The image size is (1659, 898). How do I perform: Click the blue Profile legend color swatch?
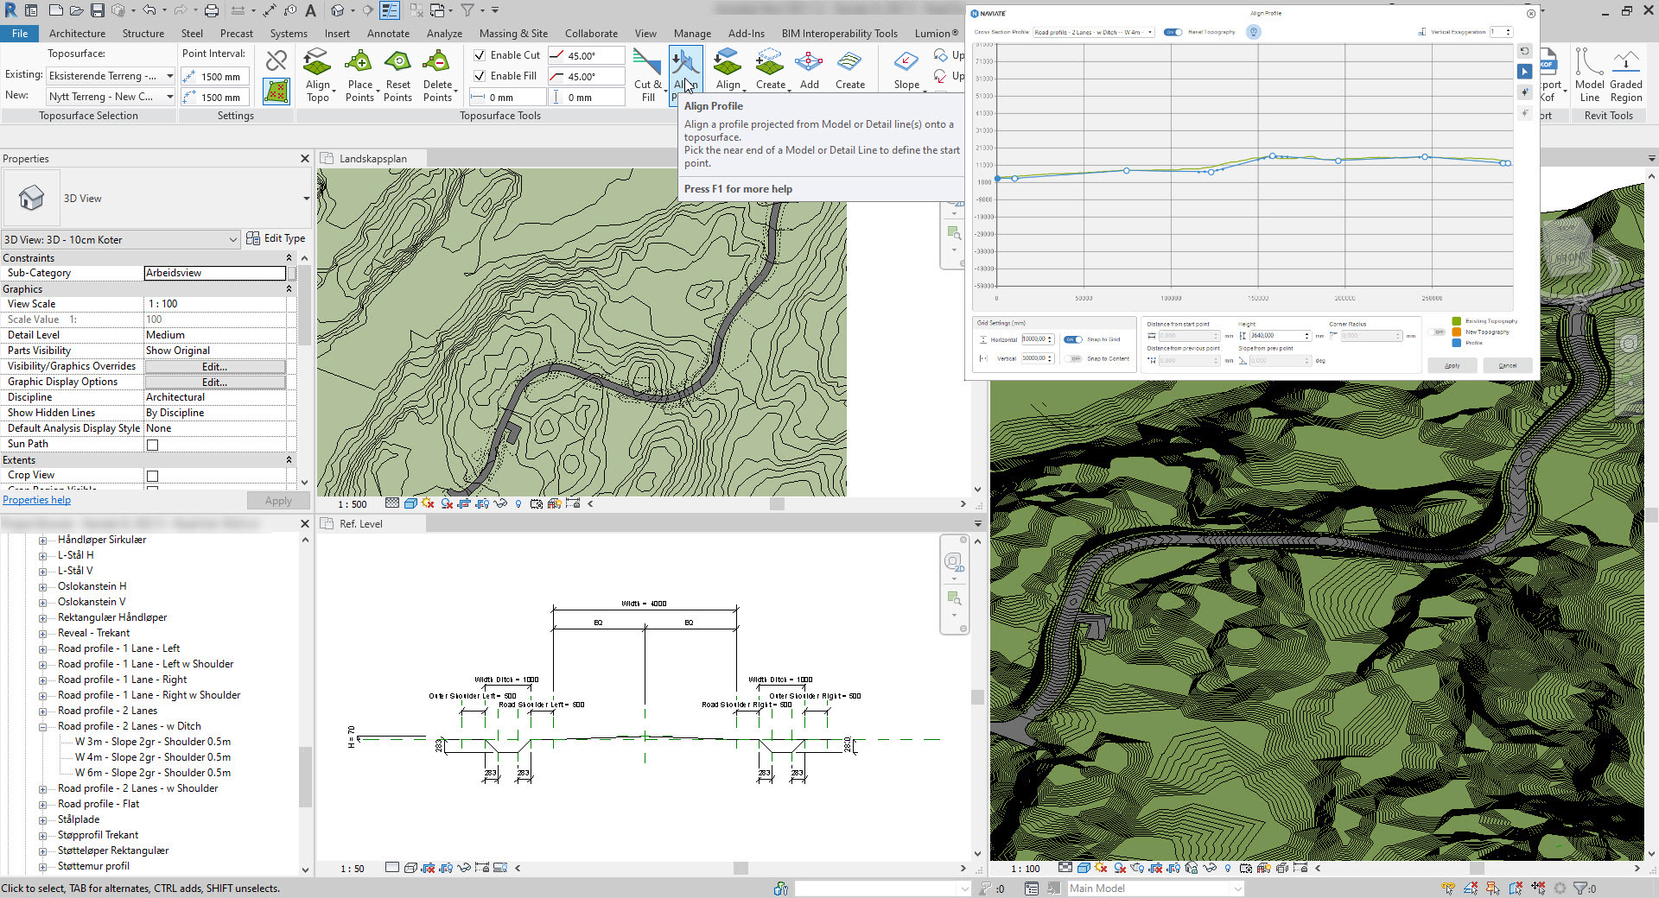tap(1458, 343)
